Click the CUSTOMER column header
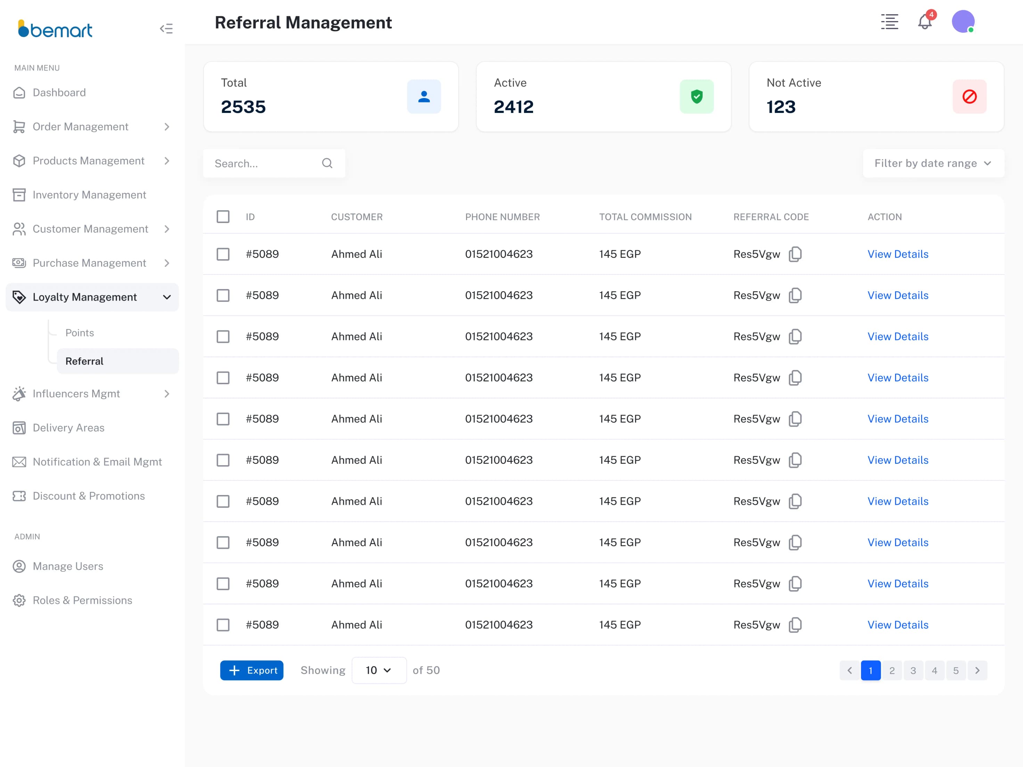This screenshot has height=767, width=1023. click(x=357, y=217)
